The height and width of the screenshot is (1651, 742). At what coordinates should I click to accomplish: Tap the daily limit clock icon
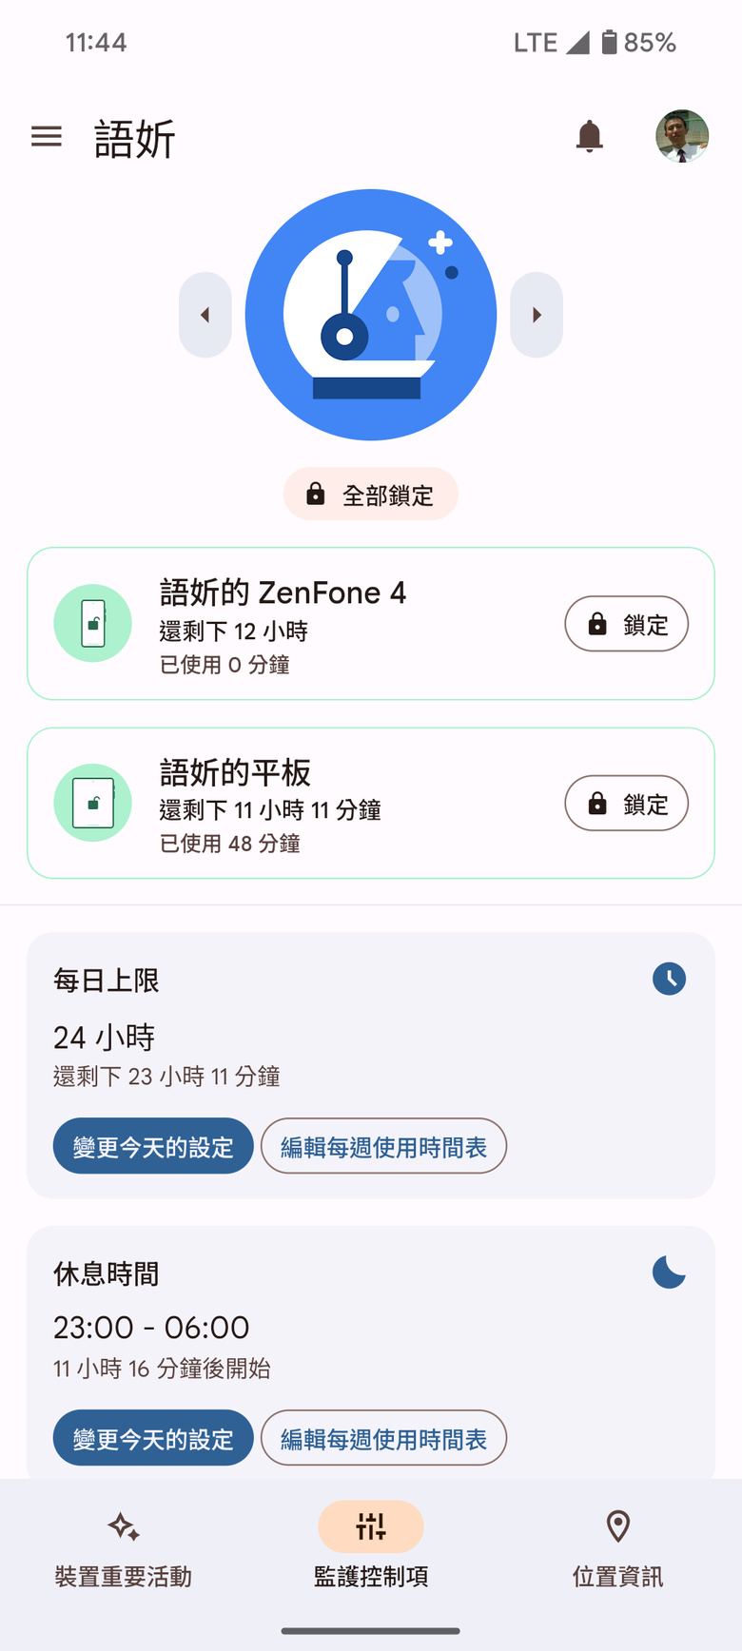click(669, 979)
